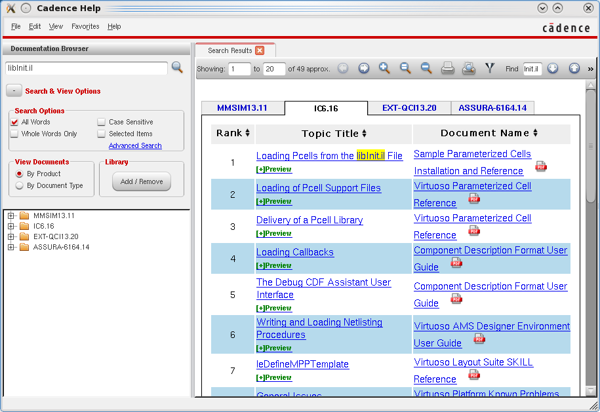
Task: Expand preview for Loading Callbacks
Action: point(274,266)
